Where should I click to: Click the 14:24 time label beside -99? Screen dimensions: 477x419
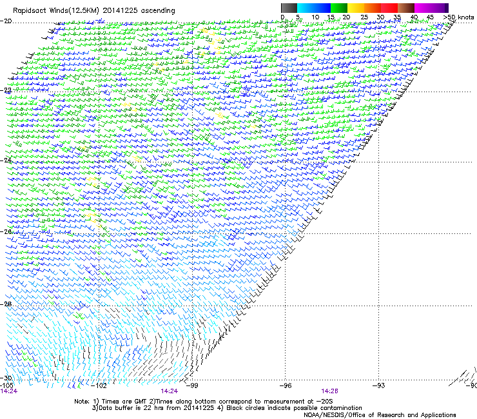[169, 391]
